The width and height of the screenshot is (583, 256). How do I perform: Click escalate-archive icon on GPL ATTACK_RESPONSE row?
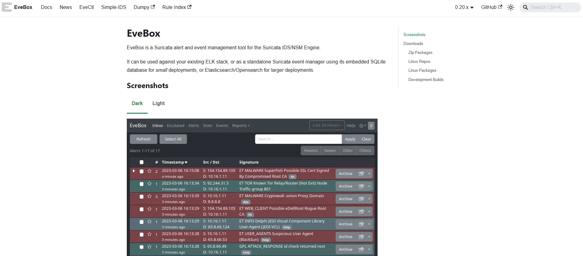click(x=362, y=249)
